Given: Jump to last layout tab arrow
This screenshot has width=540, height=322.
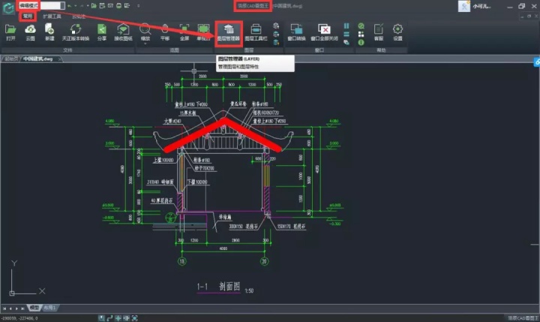Looking at the screenshot, I should pos(22,308).
